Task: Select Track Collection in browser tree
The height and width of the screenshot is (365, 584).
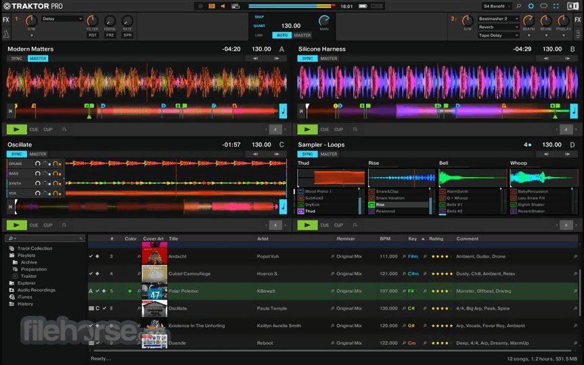Action: pos(35,248)
